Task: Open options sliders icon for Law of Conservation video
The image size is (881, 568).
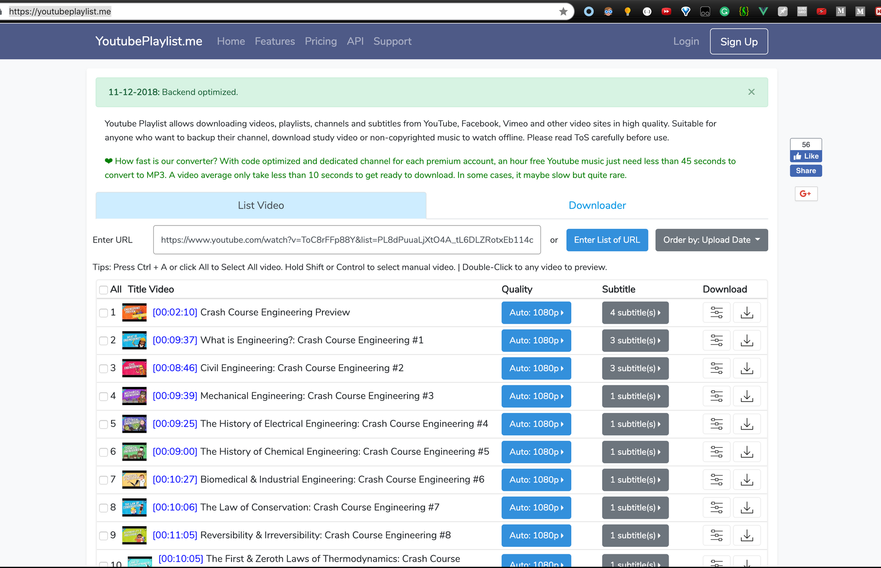Action: coord(716,508)
